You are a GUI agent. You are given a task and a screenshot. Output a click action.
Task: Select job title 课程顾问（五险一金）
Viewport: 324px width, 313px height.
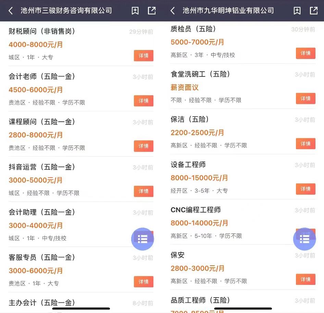coord(42,122)
